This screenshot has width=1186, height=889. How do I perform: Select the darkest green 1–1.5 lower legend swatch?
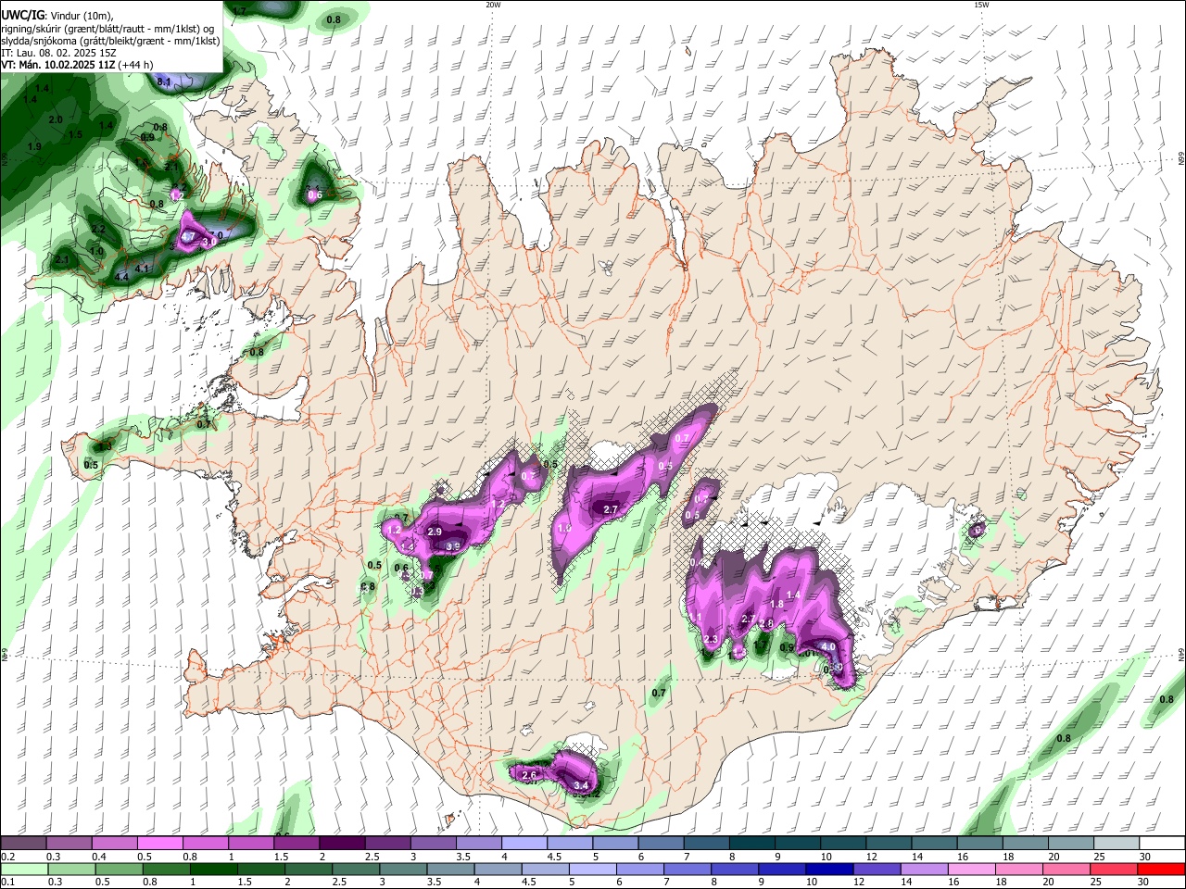pos(214,869)
